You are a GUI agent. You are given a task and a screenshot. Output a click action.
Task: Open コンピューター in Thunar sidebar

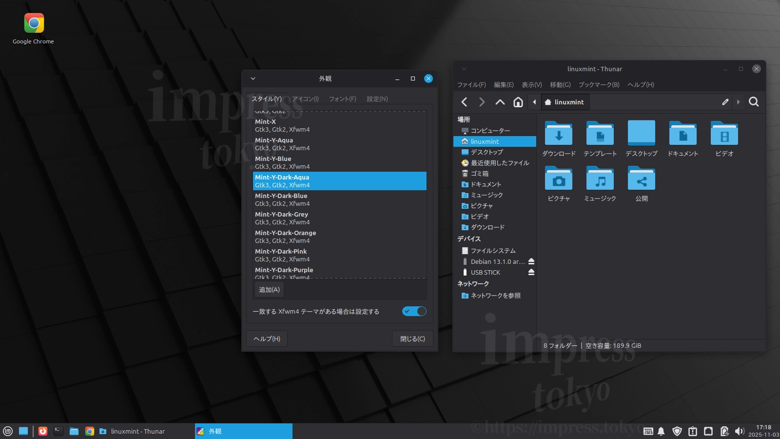[495, 131]
